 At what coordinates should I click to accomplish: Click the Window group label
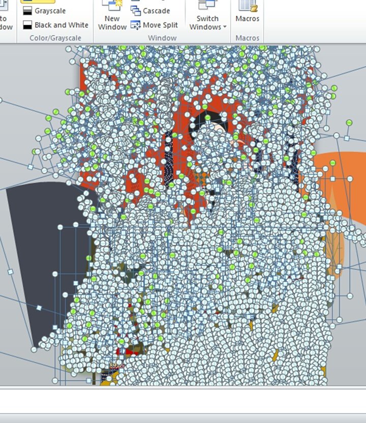coord(162,38)
